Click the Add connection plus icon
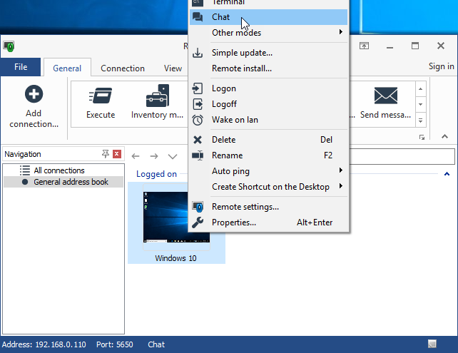458x353 pixels. pos(34,94)
